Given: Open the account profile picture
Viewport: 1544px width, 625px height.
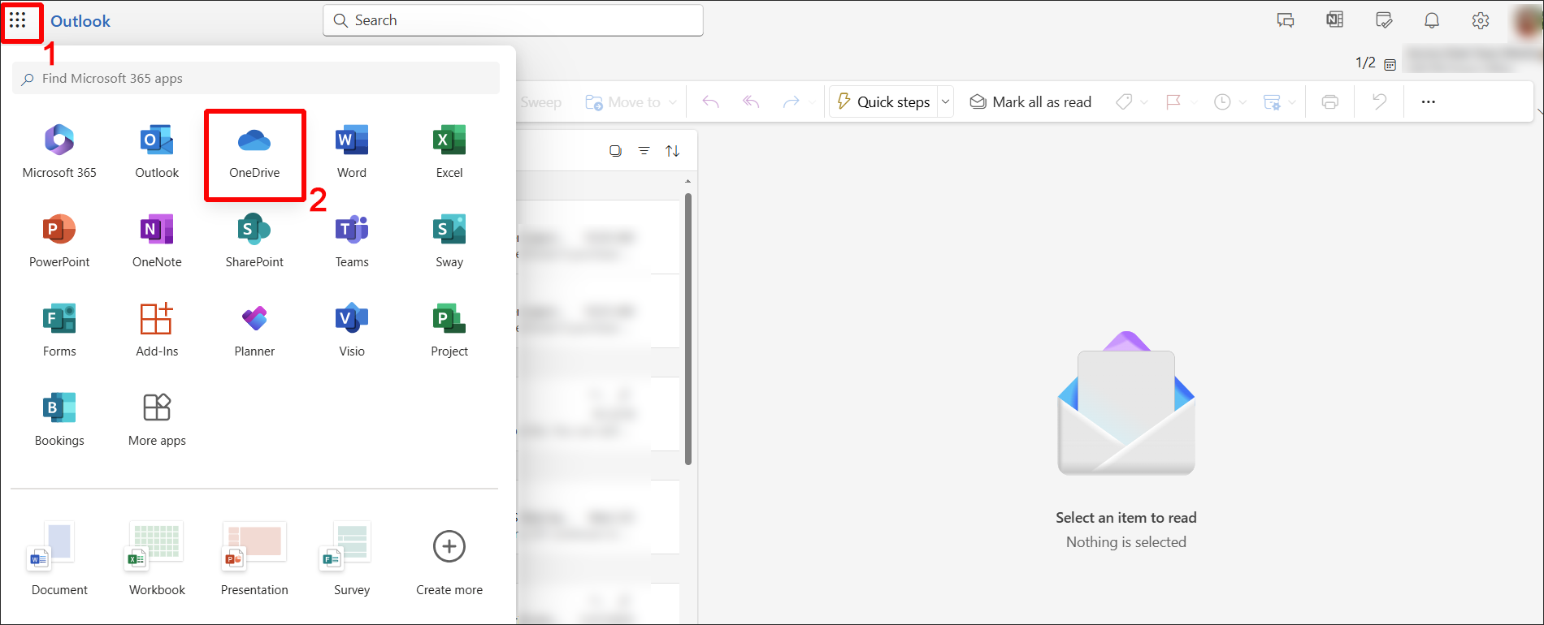Looking at the screenshot, I should [x=1528, y=20].
